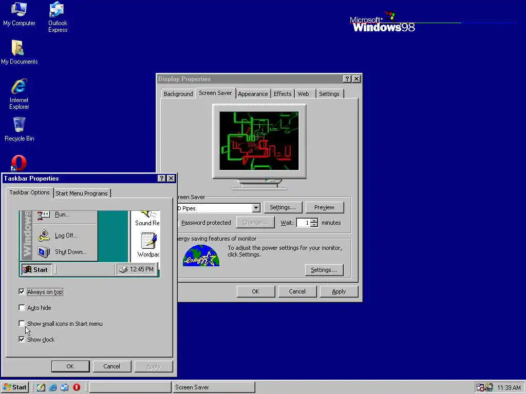Image resolution: width=526 pixels, height=394 pixels.
Task: Click the 11:39 AM taskbar clock
Action: [509, 388]
